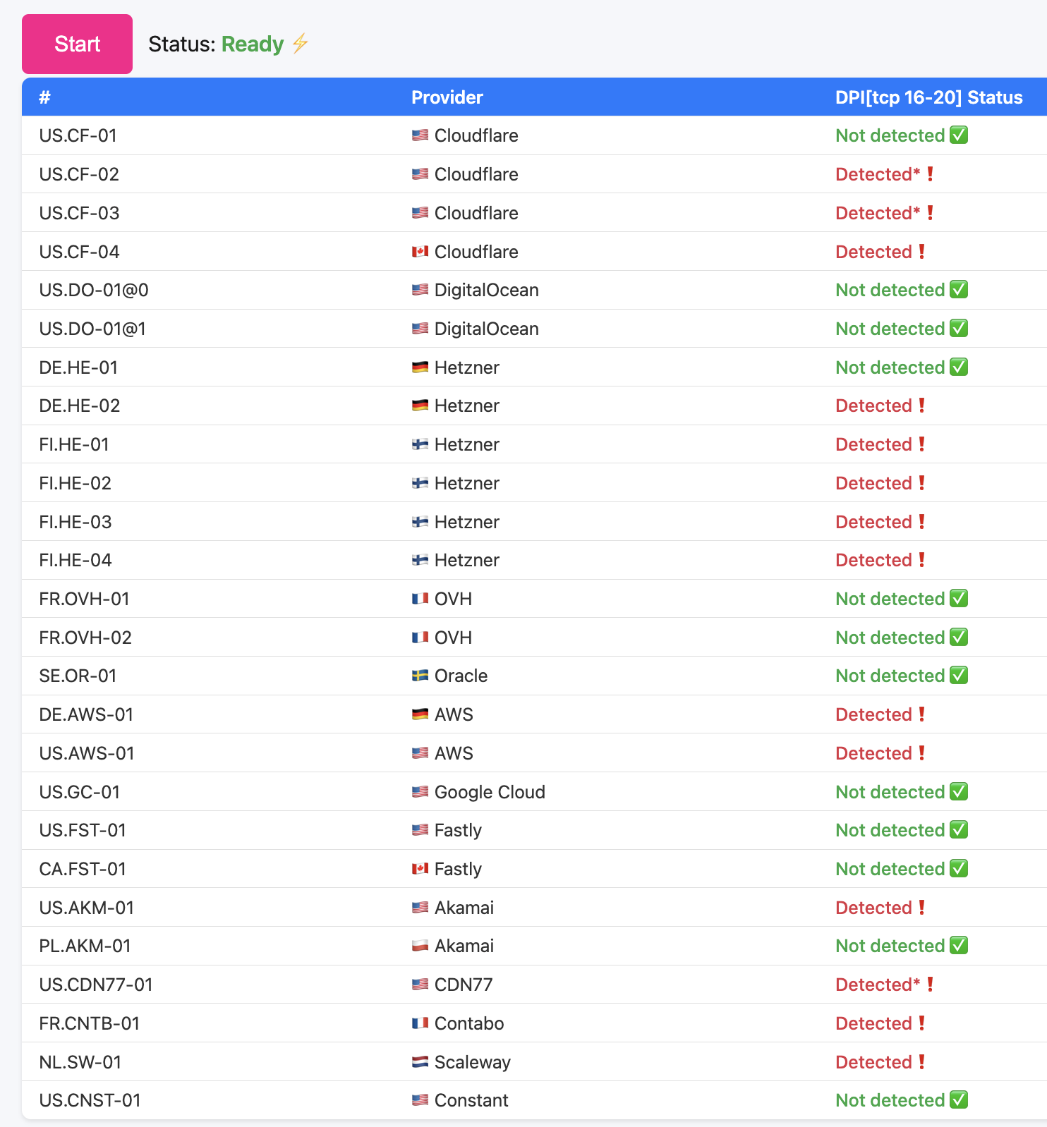Click the green checkmark for US.CF-01
1047x1127 pixels.
click(959, 135)
